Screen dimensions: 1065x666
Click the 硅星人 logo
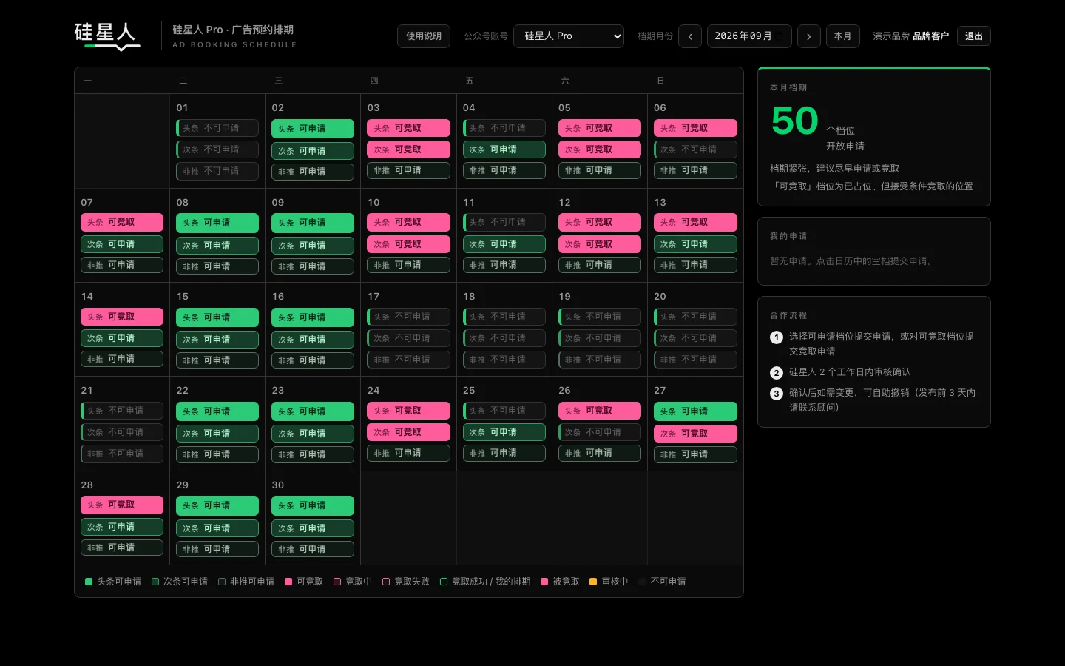point(107,36)
